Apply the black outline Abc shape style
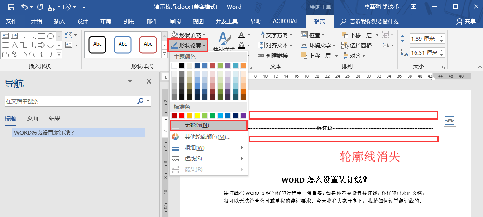This screenshot has width=483, height=217. click(x=97, y=44)
